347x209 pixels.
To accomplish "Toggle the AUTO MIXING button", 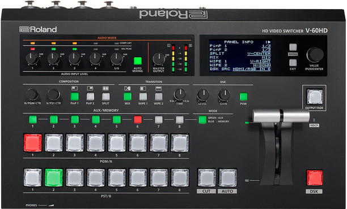I will 138,61.
